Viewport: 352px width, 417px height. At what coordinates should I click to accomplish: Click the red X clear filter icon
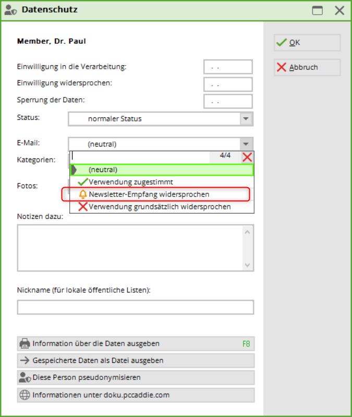pos(247,157)
